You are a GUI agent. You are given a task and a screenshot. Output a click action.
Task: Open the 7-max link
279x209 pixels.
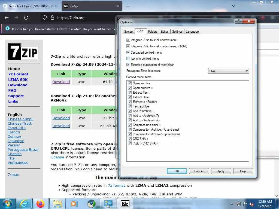[13, 174]
